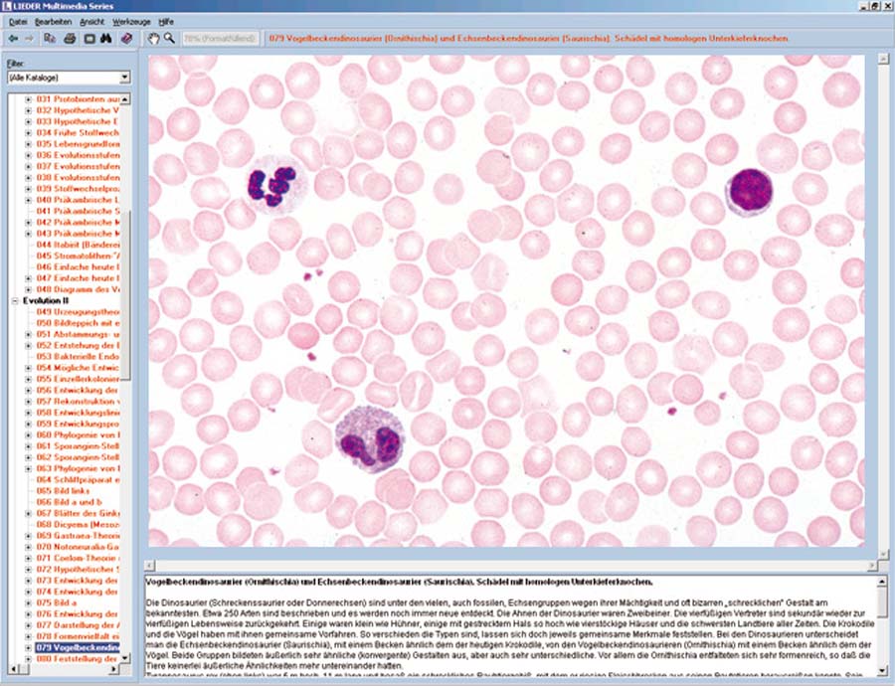Click the zoom percentage field in toolbar

[220, 38]
